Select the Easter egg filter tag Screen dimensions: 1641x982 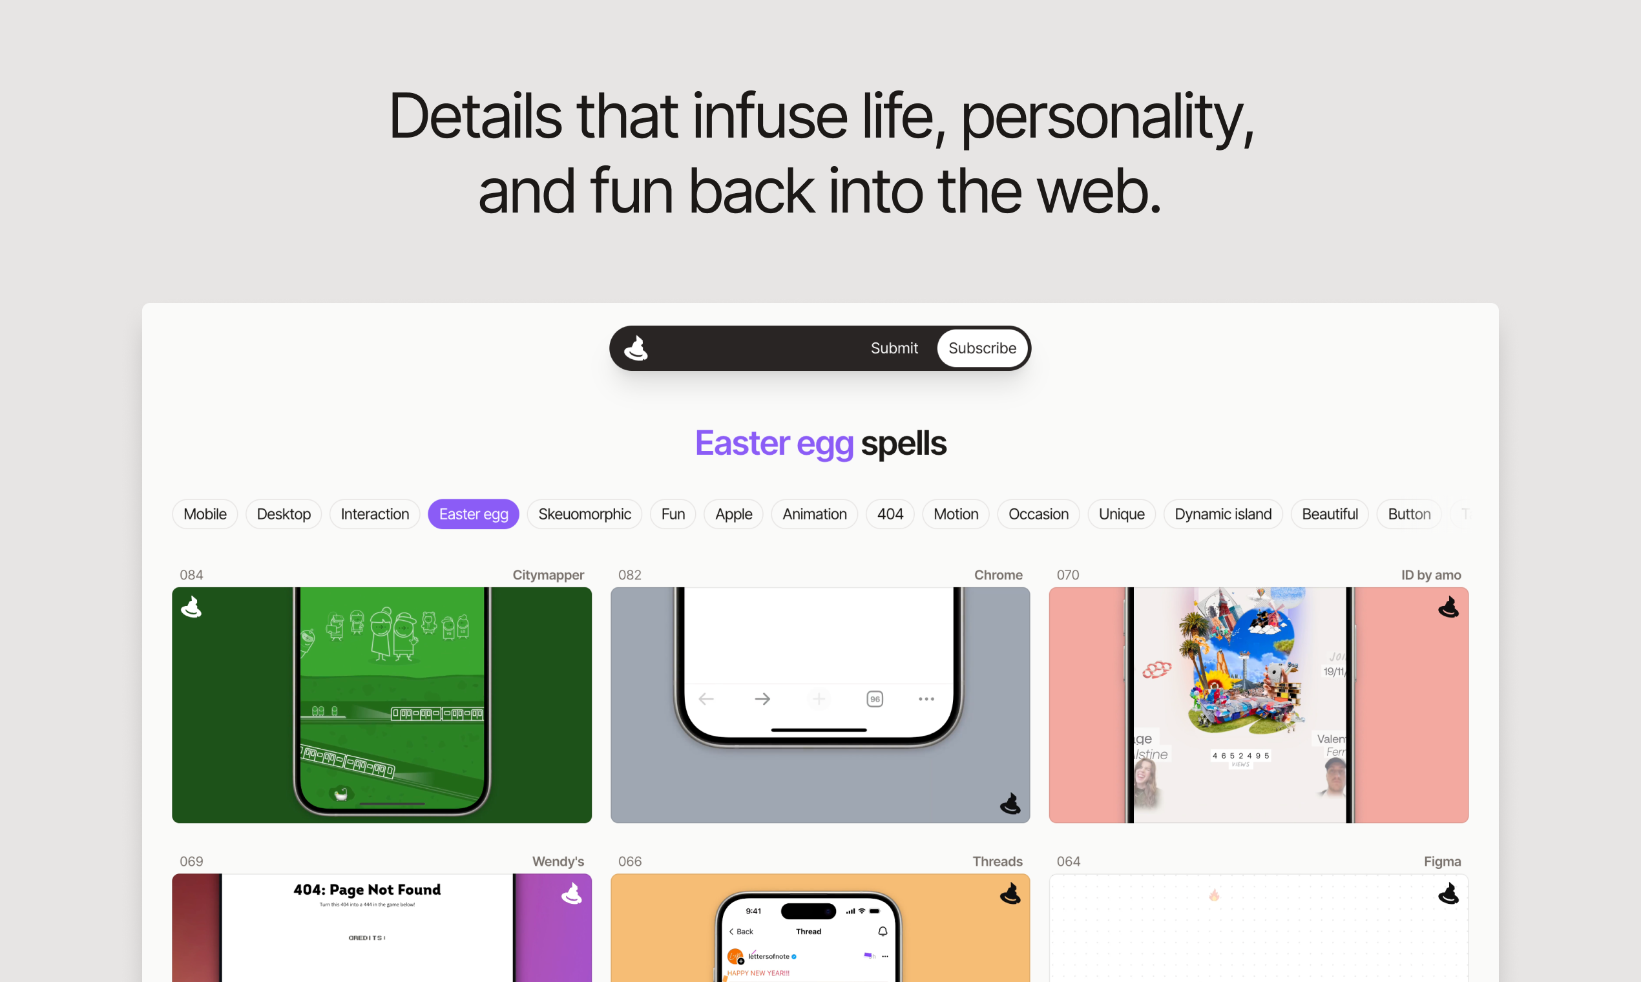(x=472, y=513)
